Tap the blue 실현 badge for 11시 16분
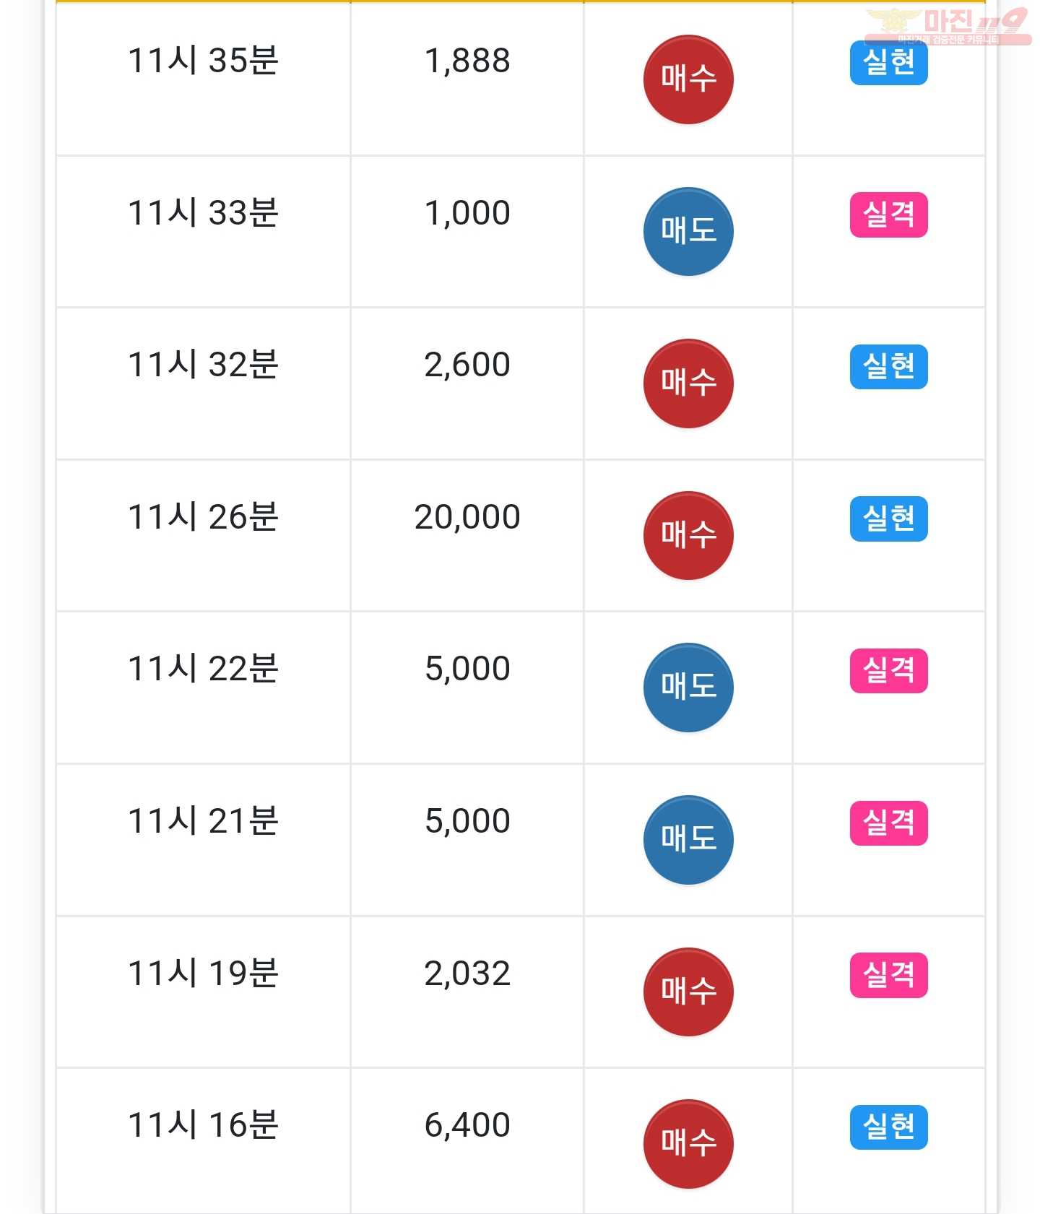1040x1214 pixels. pos(888,1127)
